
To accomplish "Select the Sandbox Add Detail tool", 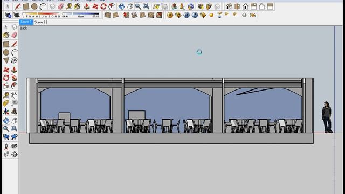I will click(151, 15).
